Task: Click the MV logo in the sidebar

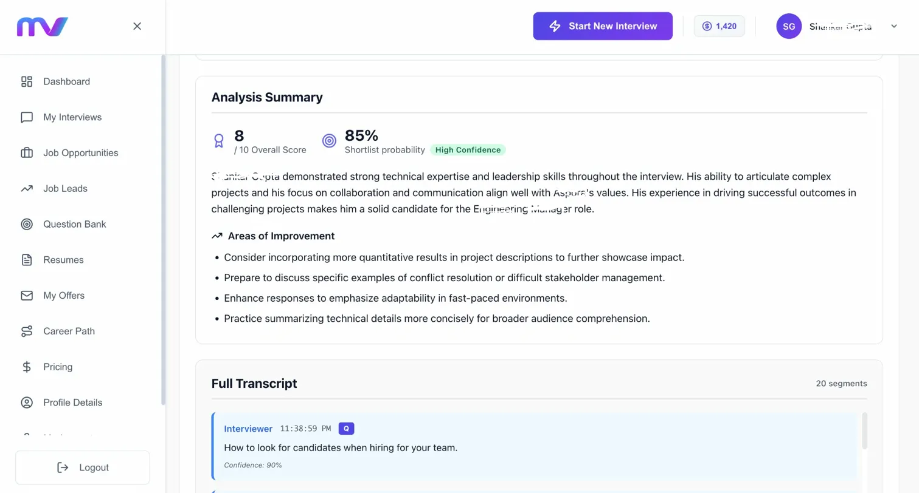Action: click(42, 27)
